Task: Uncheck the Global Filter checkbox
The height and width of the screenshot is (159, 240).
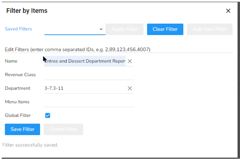Action: pyautogui.click(x=48, y=115)
